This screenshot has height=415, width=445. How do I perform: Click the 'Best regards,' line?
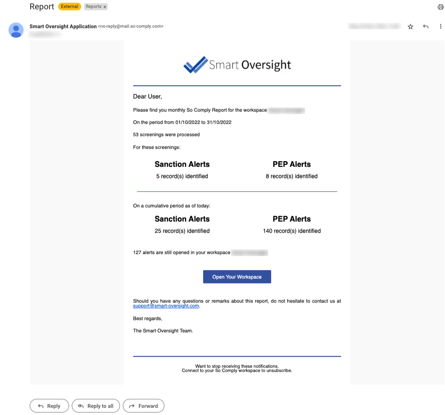[147, 319]
